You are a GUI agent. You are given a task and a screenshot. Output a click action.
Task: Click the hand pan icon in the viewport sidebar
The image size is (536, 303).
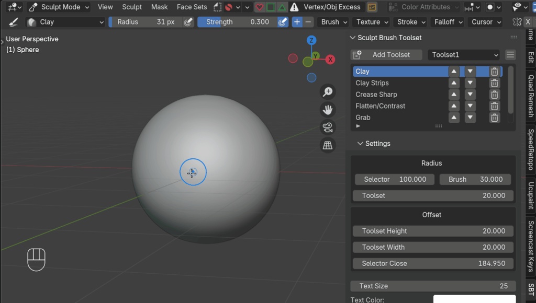(x=327, y=110)
